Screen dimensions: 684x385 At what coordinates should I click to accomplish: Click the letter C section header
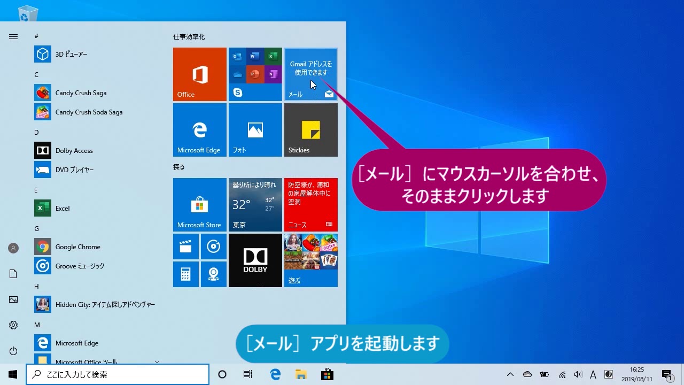pyautogui.click(x=36, y=75)
